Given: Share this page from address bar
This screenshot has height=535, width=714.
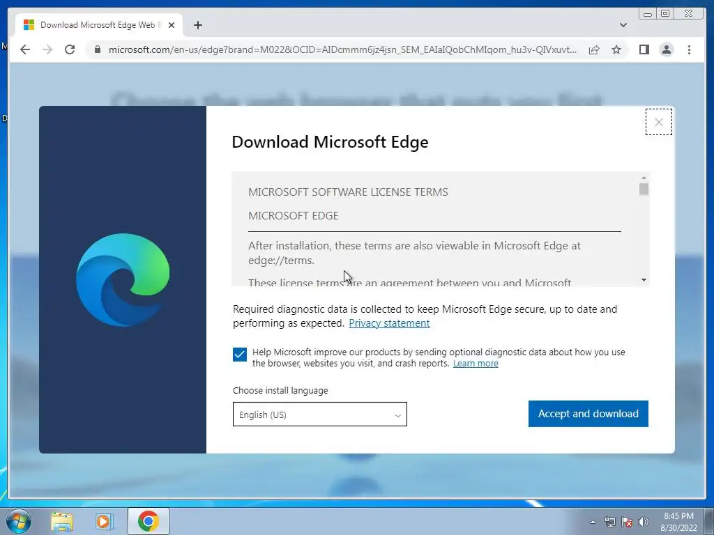Looking at the screenshot, I should 594,49.
